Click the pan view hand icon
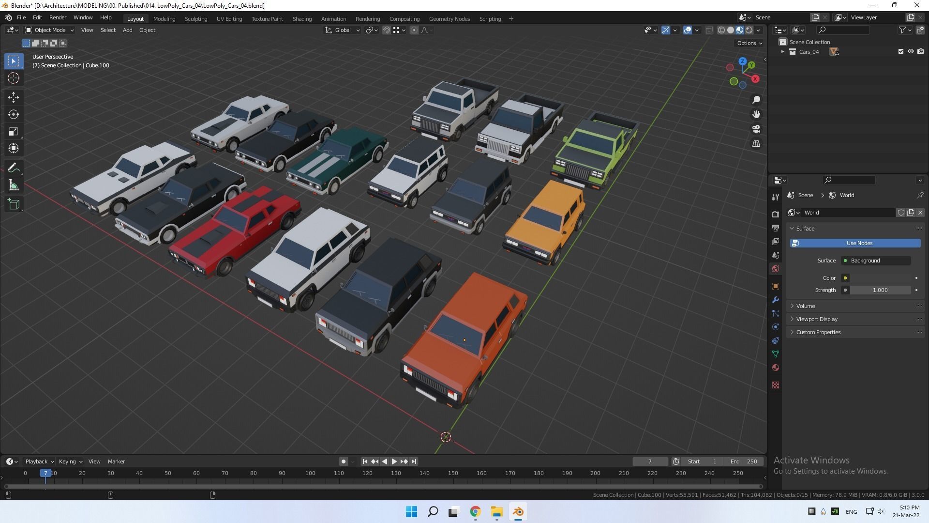929x523 pixels. [x=756, y=114]
